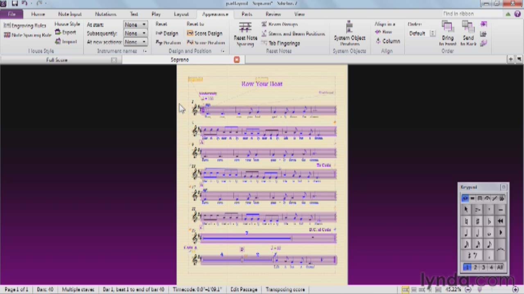Image resolution: width=524 pixels, height=294 pixels.
Task: Reset to Score Position
Action: 206,43
